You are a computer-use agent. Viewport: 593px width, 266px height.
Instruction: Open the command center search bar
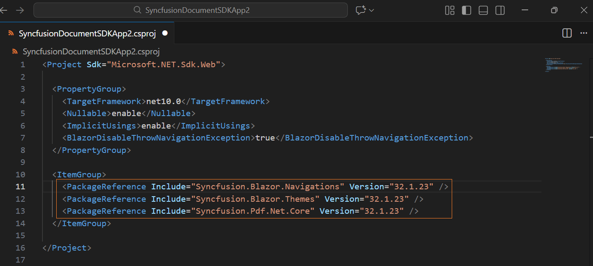pyautogui.click(x=191, y=10)
